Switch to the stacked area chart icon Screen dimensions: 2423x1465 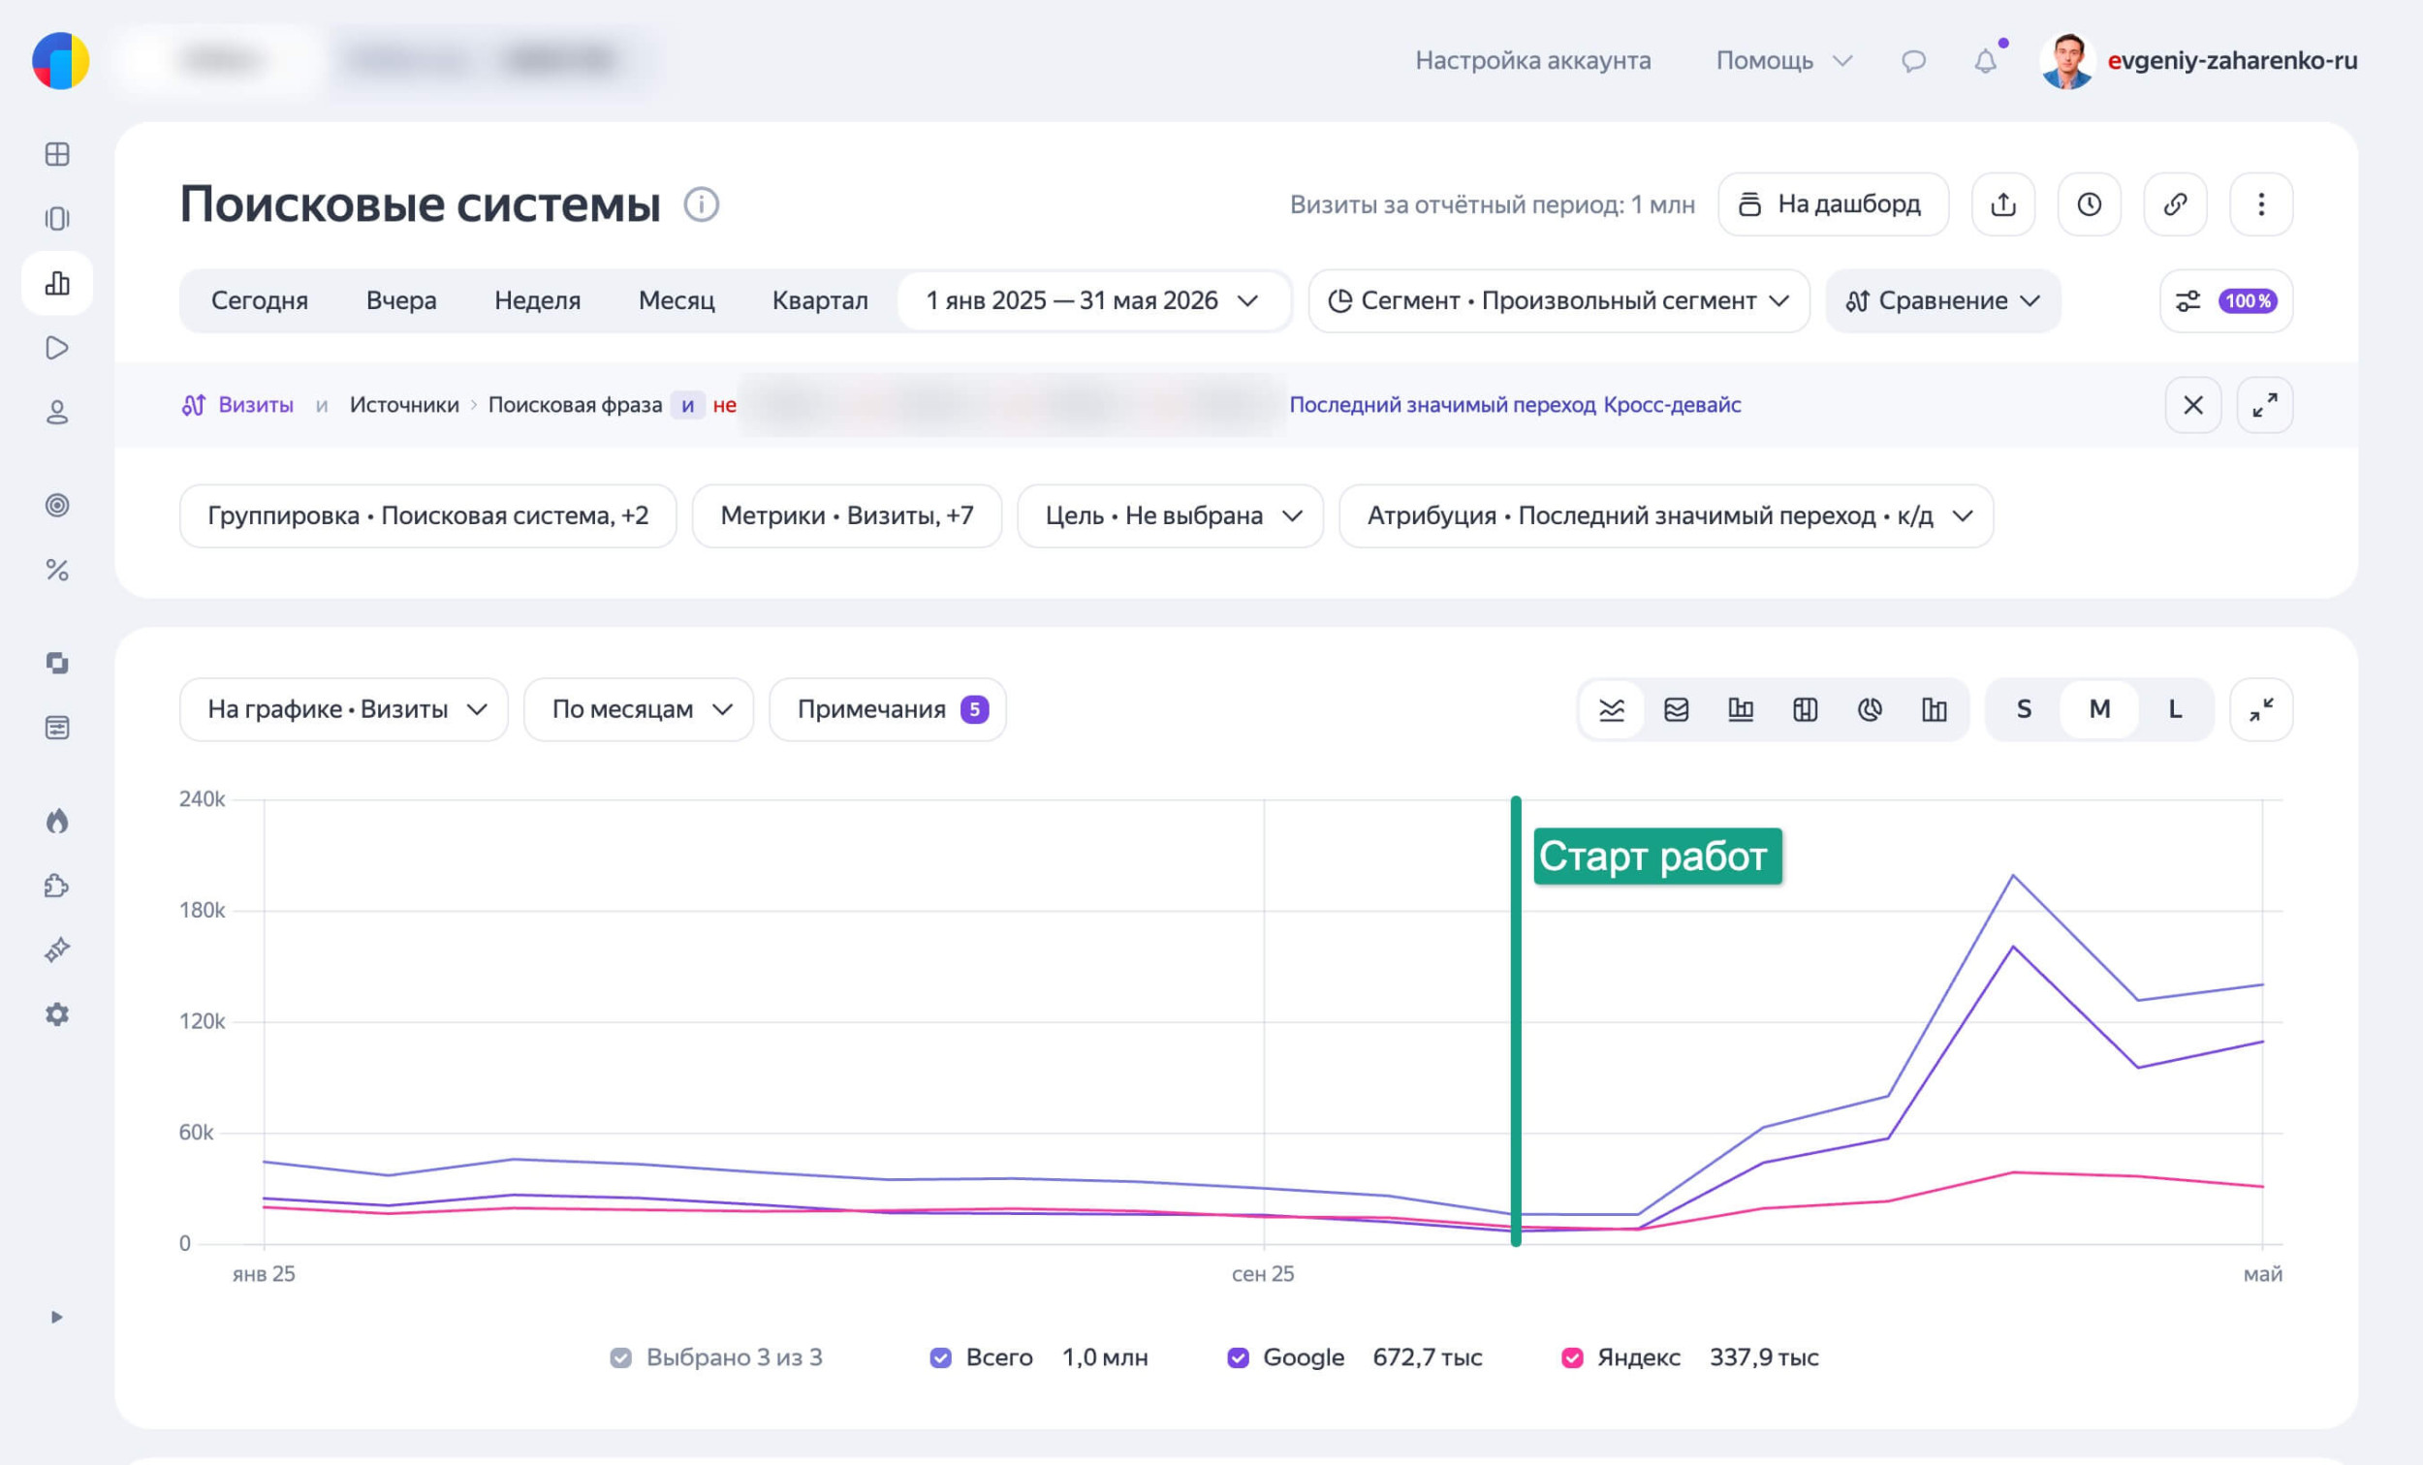click(1676, 709)
